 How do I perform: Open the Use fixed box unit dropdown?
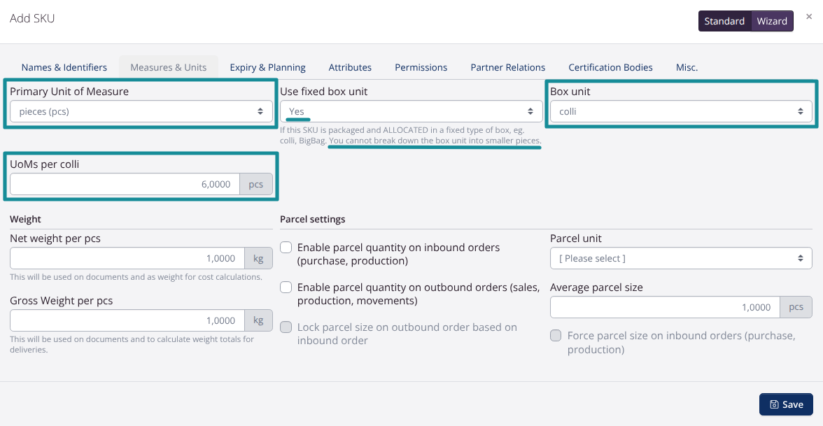point(411,111)
